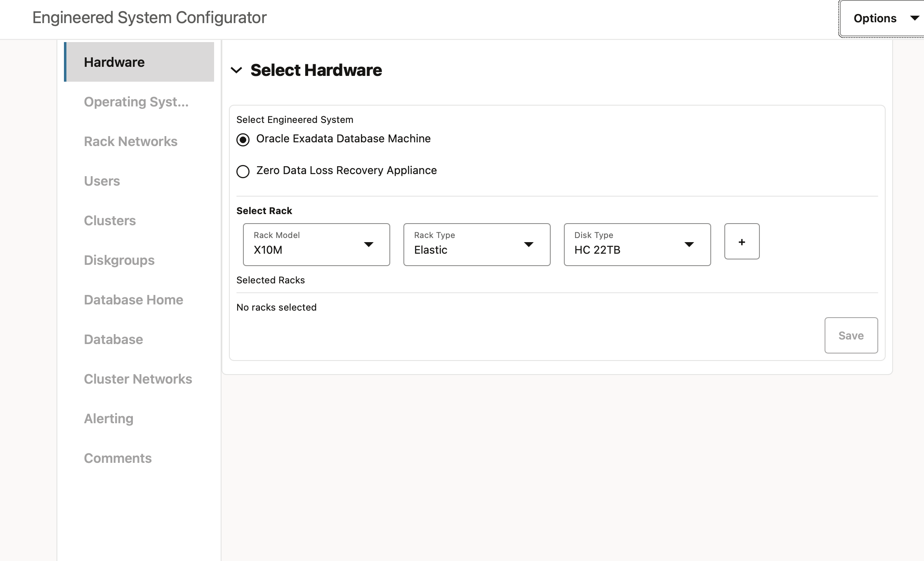Image resolution: width=924 pixels, height=561 pixels.
Task: Open the Rack Type dropdown
Action: tap(476, 245)
